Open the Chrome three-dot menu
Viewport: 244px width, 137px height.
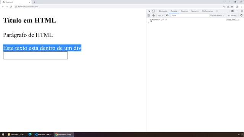(x=241, y=7)
